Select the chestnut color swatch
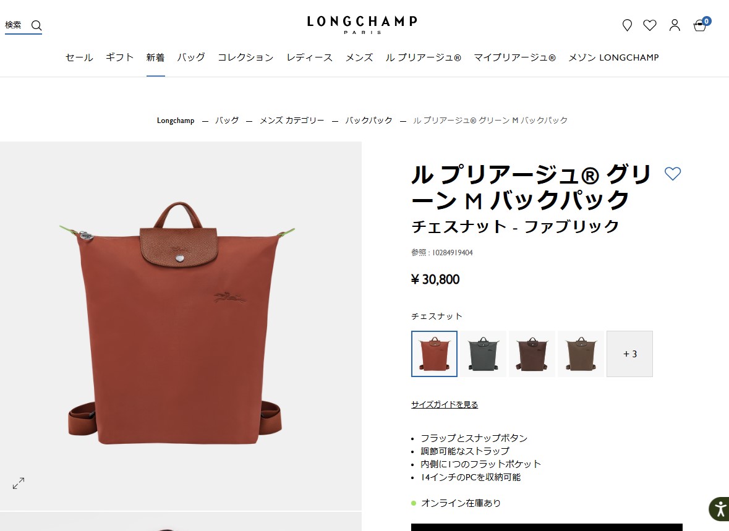Image resolution: width=729 pixels, height=531 pixels. (434, 354)
